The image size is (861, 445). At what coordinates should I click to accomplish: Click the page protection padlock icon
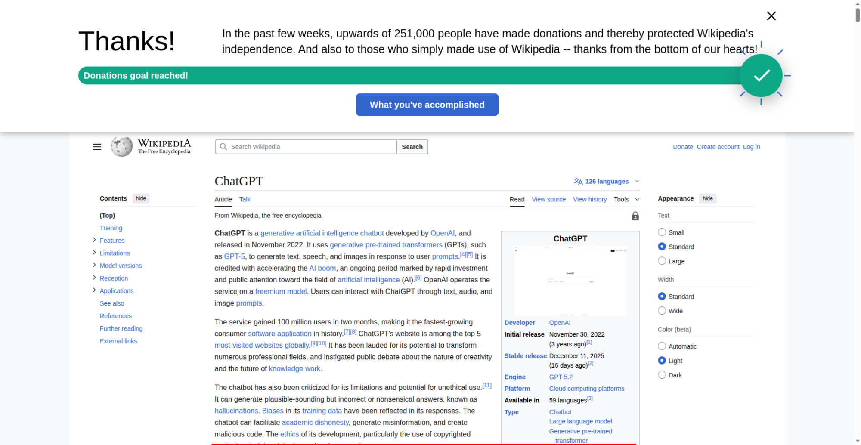tap(635, 216)
